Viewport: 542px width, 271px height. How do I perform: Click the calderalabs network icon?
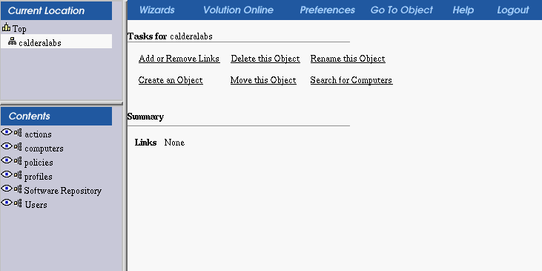pos(12,42)
